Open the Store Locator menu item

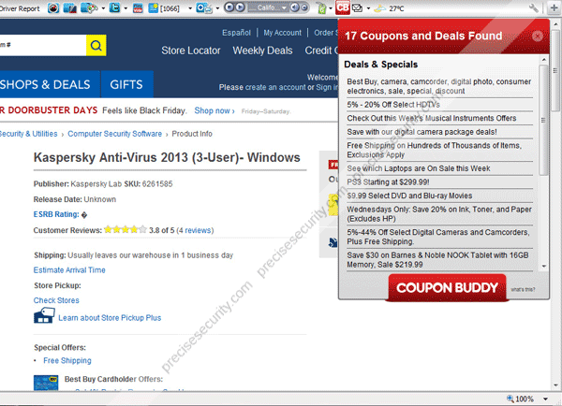coord(191,51)
